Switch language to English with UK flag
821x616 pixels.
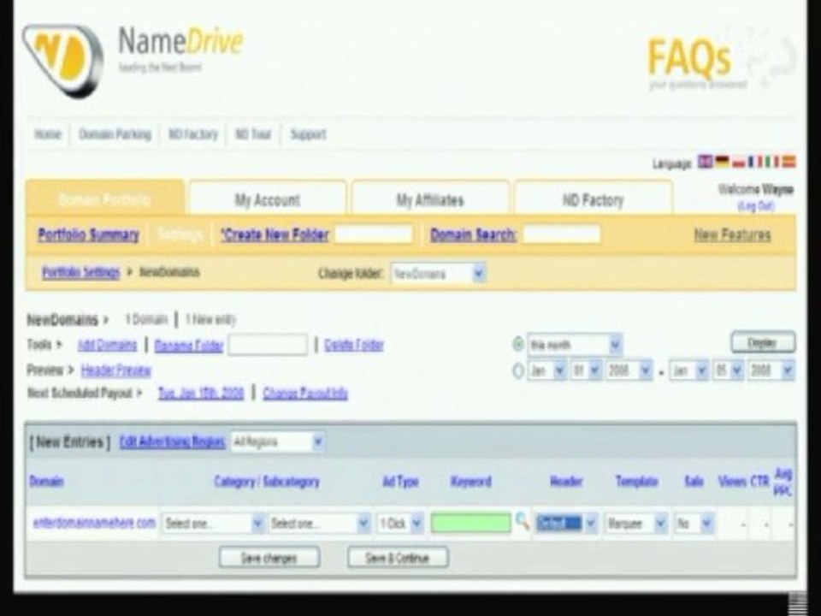point(705,162)
